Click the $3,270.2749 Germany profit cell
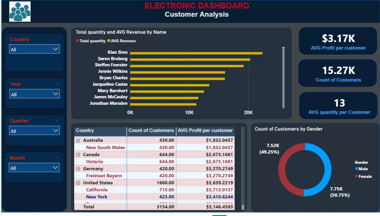The height and width of the screenshot is (216, 380). [x=219, y=169]
